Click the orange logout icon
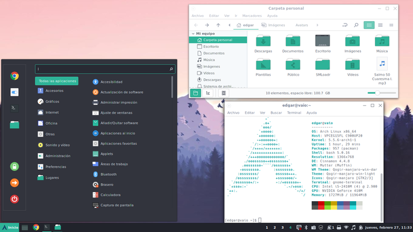The width and height of the screenshot is (413, 232). coord(15,182)
